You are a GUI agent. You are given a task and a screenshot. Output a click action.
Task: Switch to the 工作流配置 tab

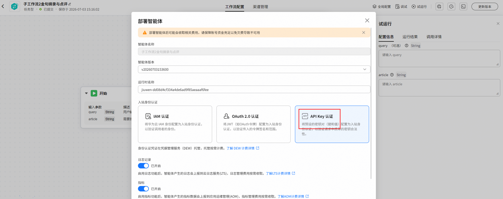[x=235, y=7]
